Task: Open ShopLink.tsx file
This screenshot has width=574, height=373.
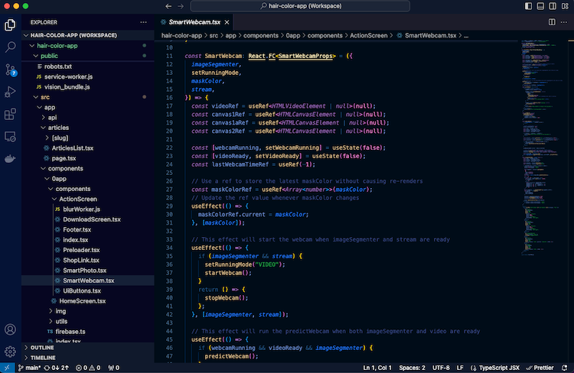Action: point(88,261)
